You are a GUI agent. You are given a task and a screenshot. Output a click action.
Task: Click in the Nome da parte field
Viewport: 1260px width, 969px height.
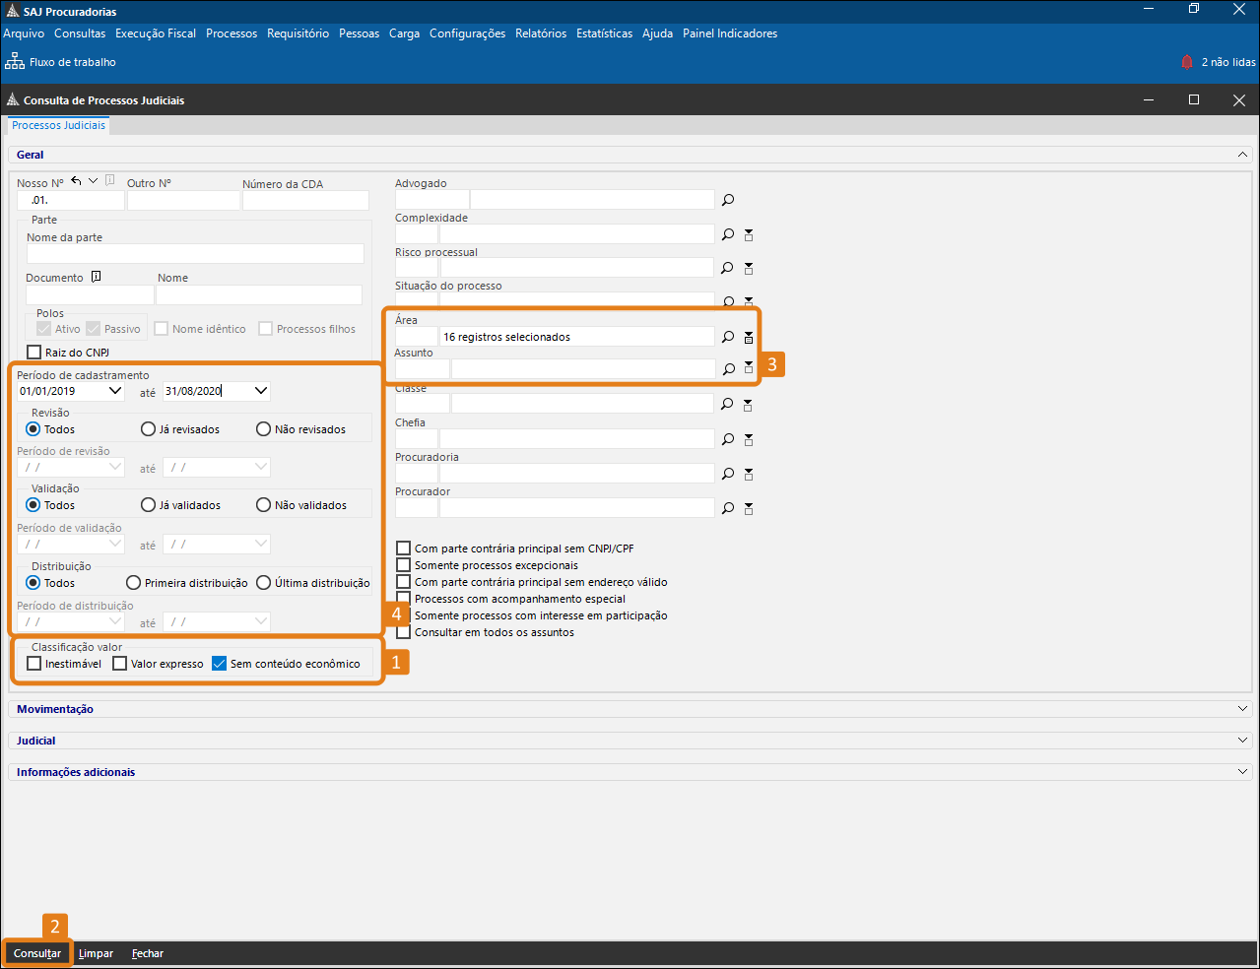point(195,254)
